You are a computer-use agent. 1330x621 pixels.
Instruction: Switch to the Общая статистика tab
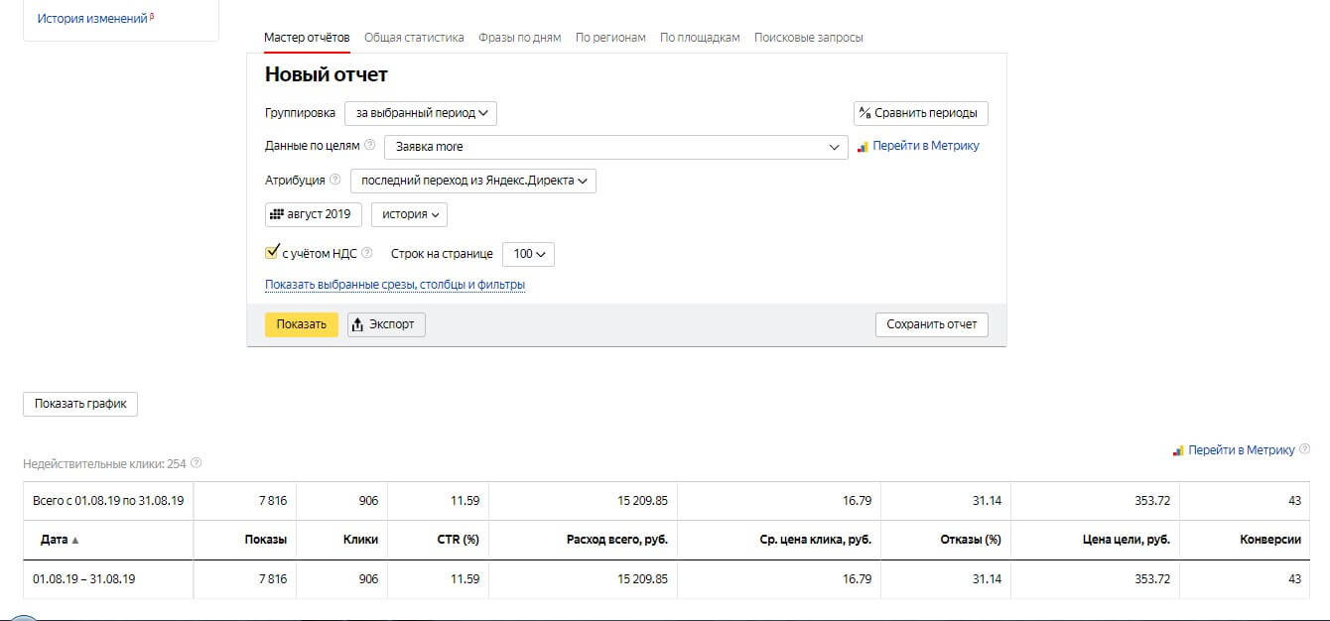[x=414, y=38]
